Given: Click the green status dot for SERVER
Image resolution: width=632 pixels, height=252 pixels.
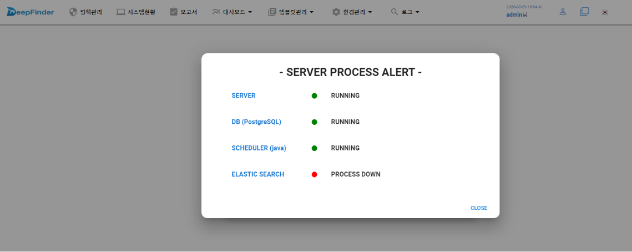Looking at the screenshot, I should [315, 96].
